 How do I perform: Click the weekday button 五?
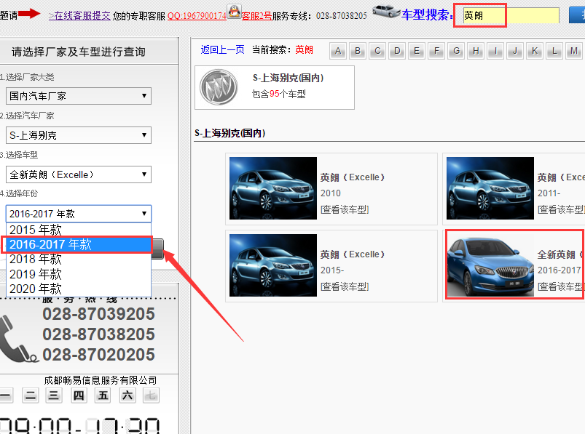[x=103, y=395]
